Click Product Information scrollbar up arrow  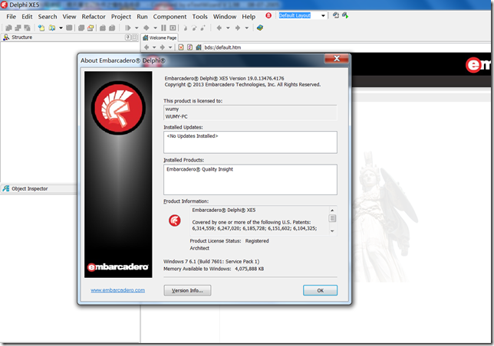pyautogui.click(x=332, y=210)
